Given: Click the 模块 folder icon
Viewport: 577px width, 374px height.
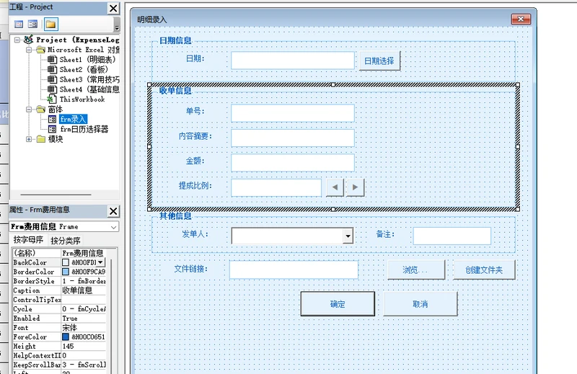Looking at the screenshot, I should pos(41,139).
